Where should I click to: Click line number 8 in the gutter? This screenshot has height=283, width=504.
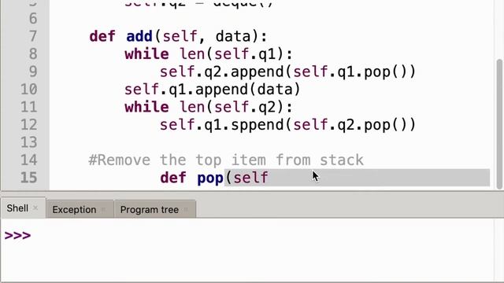click(33, 54)
